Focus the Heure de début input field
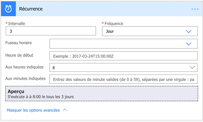 pyautogui.click(x=124, y=56)
